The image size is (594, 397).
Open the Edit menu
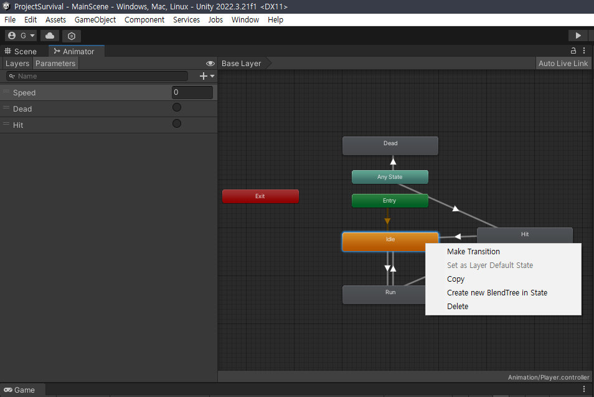click(31, 20)
